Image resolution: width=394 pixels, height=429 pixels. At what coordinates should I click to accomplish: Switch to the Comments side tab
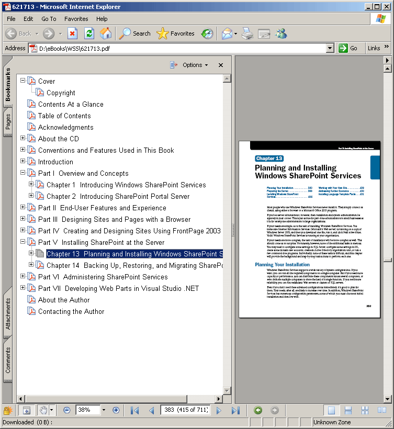click(x=8, y=360)
